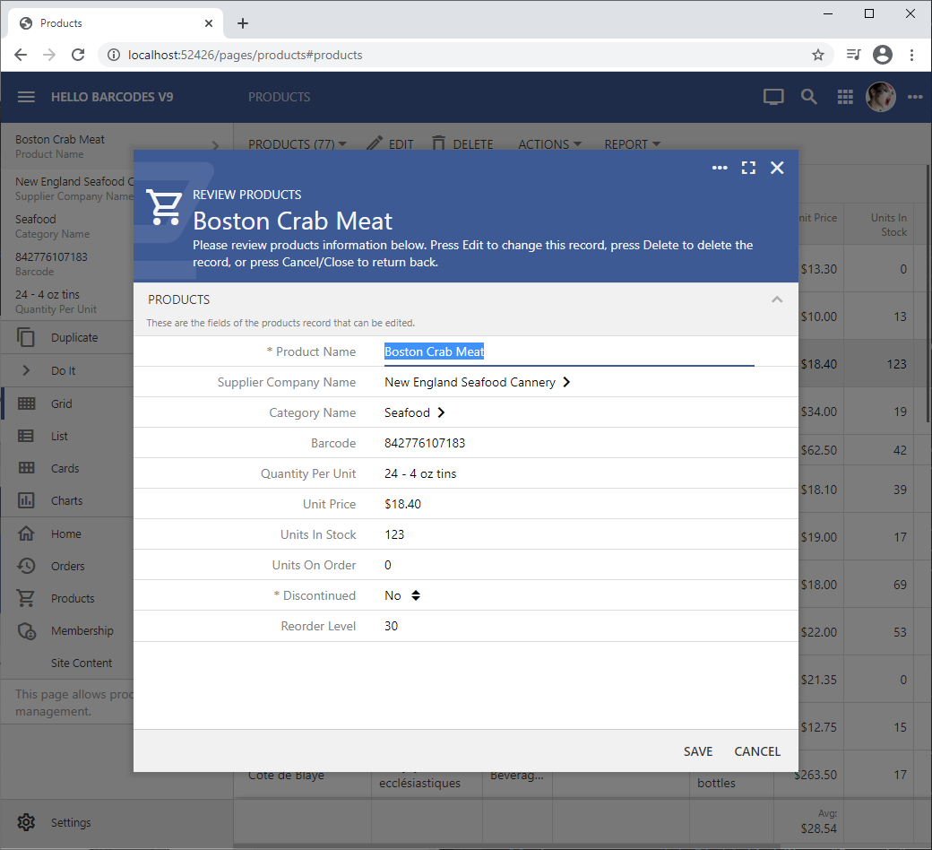Open Category Name Seafood lookup arrow

click(x=441, y=412)
